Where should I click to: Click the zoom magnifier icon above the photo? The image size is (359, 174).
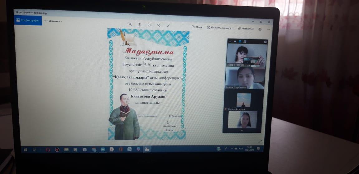coord(130,25)
